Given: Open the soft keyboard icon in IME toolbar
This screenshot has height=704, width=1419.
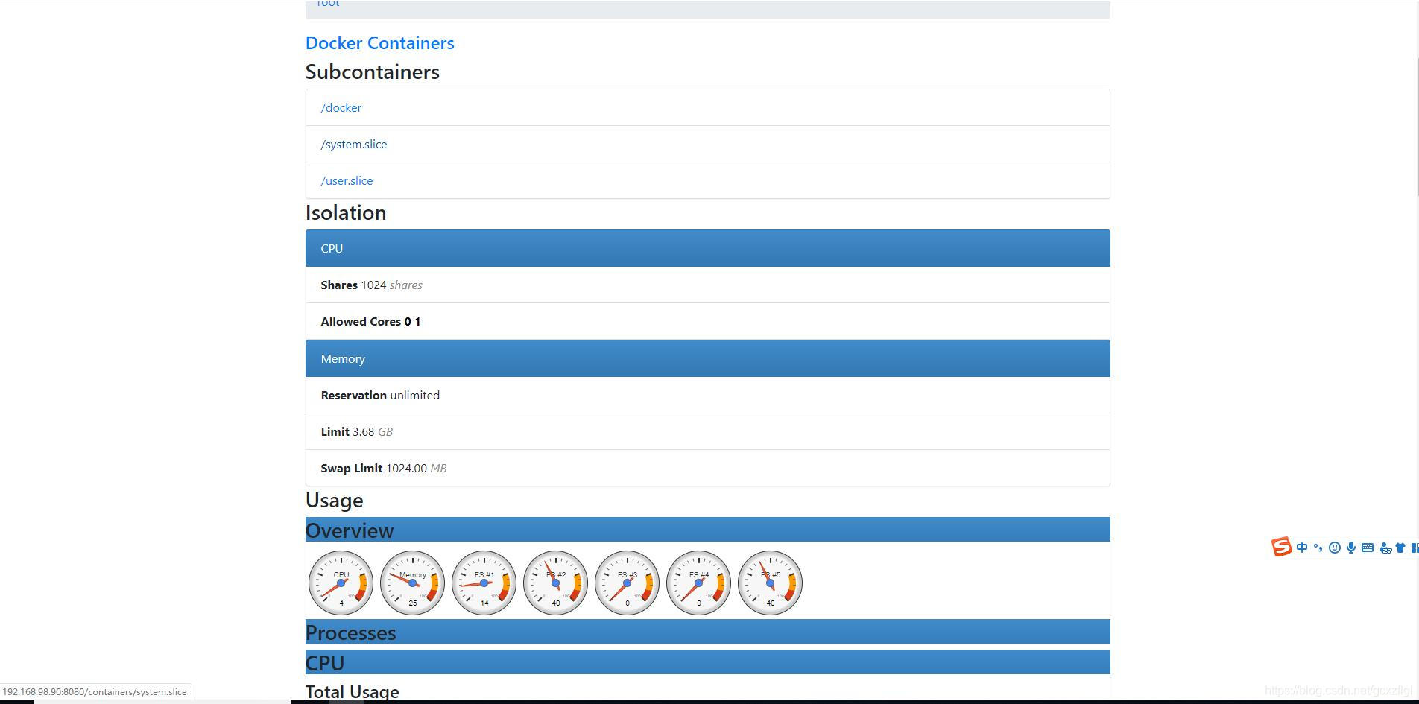Looking at the screenshot, I should click(1367, 548).
